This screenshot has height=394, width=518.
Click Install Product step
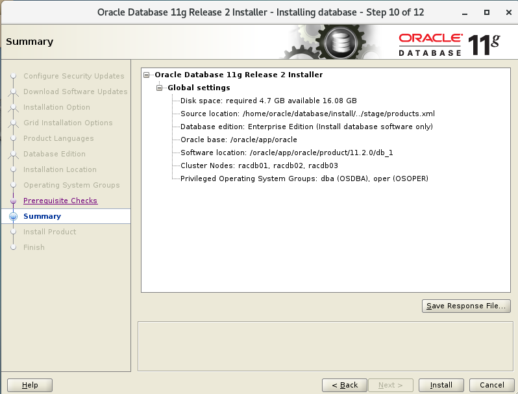pyautogui.click(x=49, y=232)
